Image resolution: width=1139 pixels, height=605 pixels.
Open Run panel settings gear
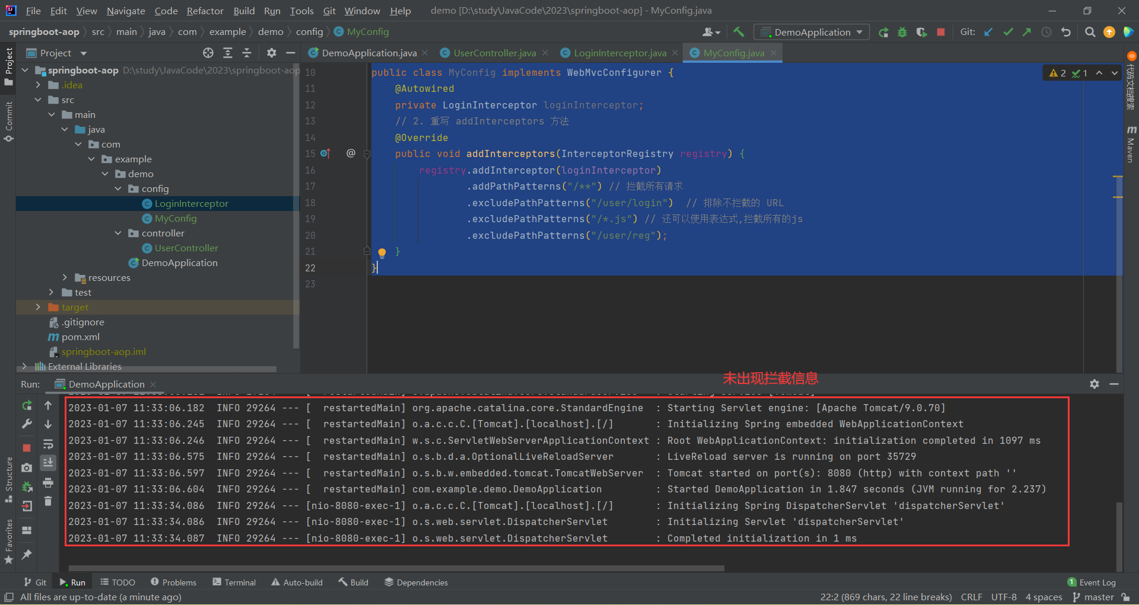[x=1095, y=384]
